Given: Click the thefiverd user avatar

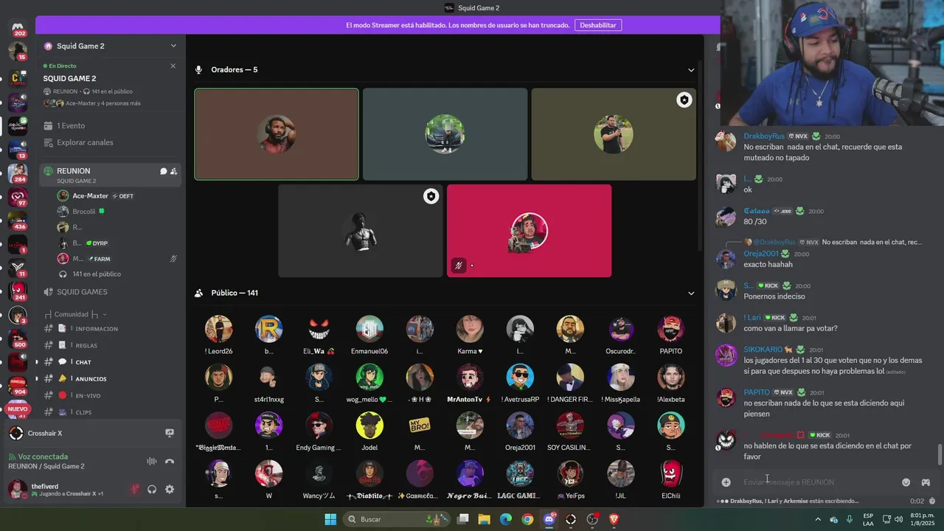Looking at the screenshot, I should [x=17, y=489].
